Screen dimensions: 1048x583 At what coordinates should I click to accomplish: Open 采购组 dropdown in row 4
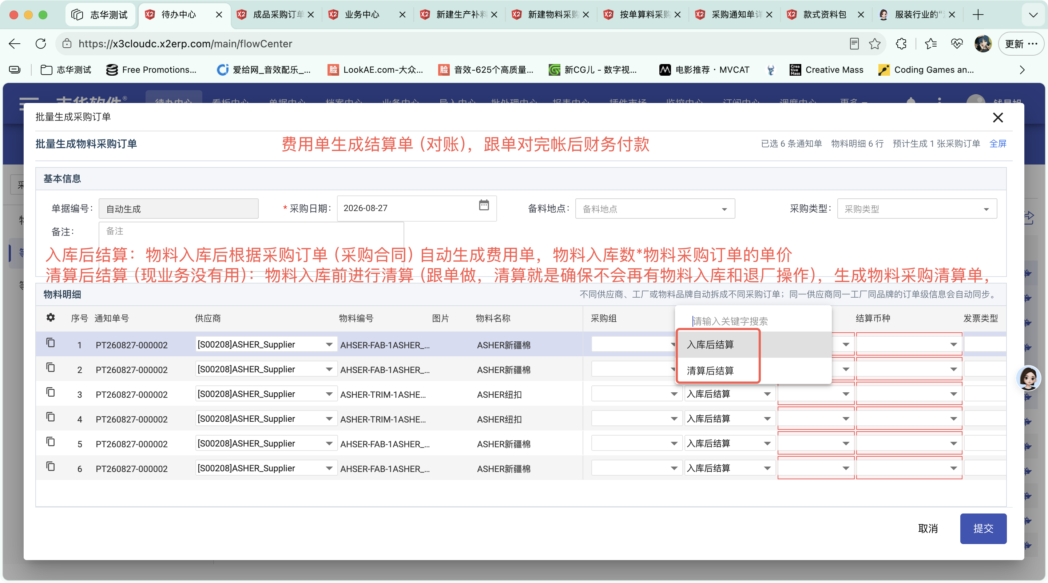click(674, 419)
